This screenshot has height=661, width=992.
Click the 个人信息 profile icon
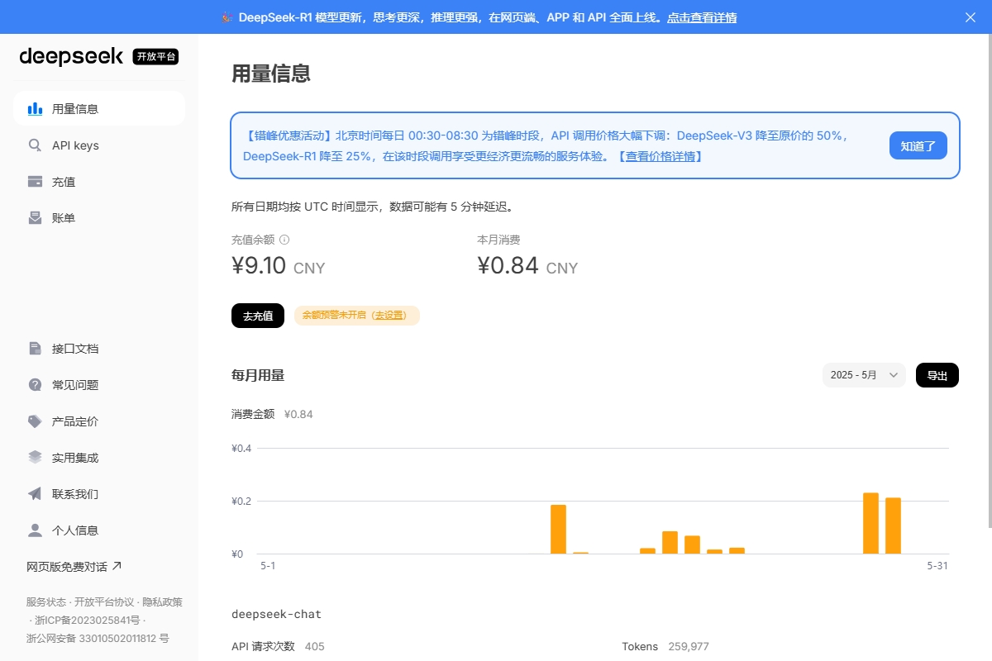[35, 530]
